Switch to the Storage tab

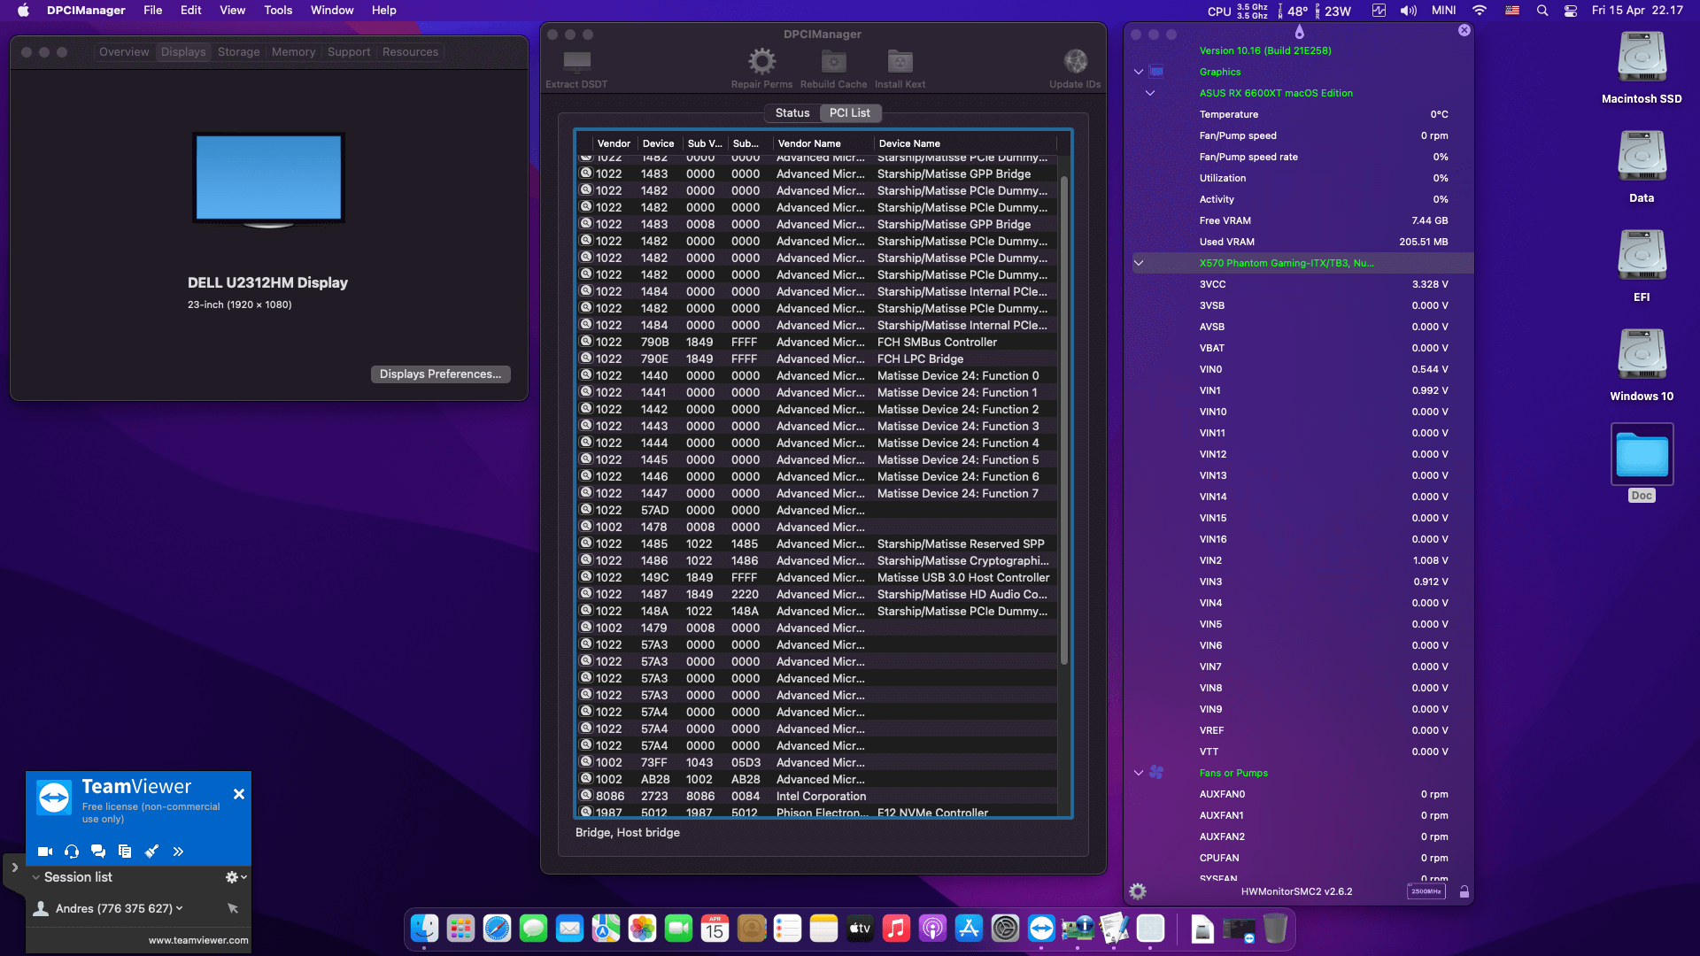238,52
